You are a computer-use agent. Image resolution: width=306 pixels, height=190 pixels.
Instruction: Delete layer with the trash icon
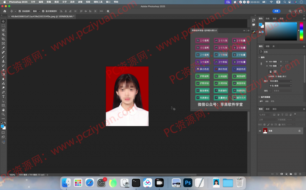click(x=300, y=174)
